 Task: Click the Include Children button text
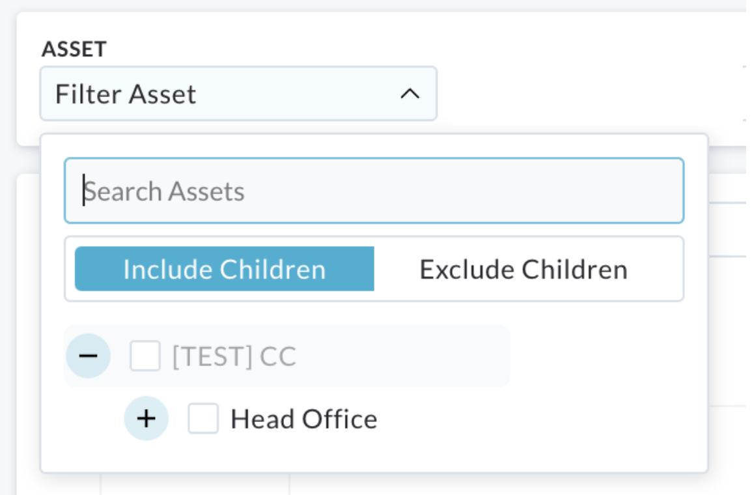click(x=225, y=269)
